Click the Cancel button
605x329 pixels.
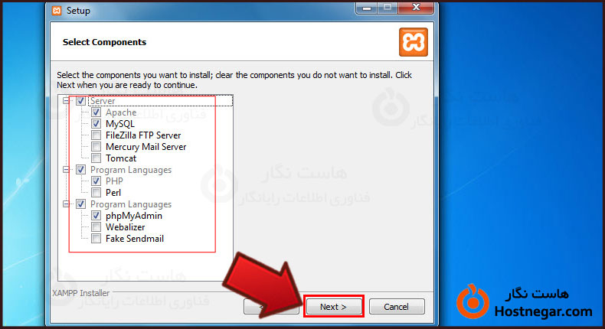[x=397, y=307]
